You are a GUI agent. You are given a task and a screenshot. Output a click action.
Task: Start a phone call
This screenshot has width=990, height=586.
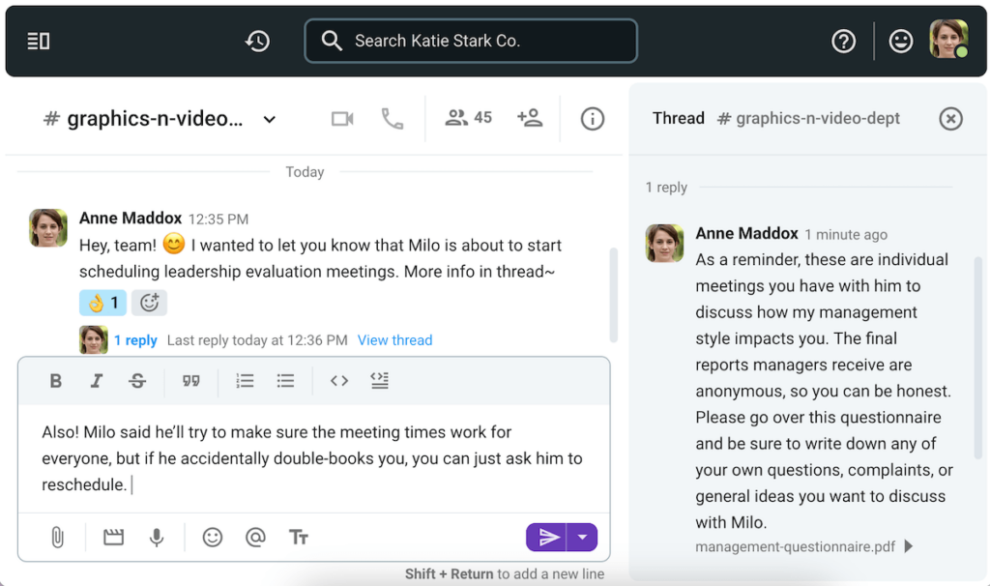click(392, 117)
